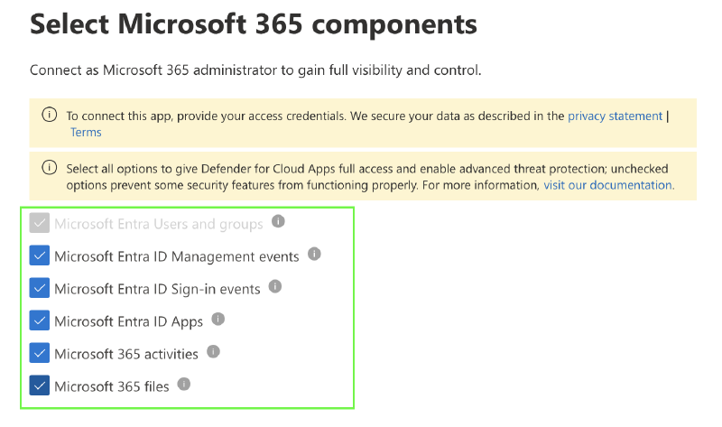722x427 pixels.
Task: Click the disabled Entra Users and groups checkbox
Action: (40, 223)
